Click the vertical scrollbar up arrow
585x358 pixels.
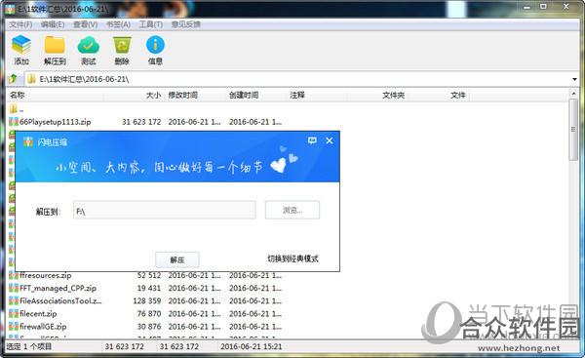[574, 94]
